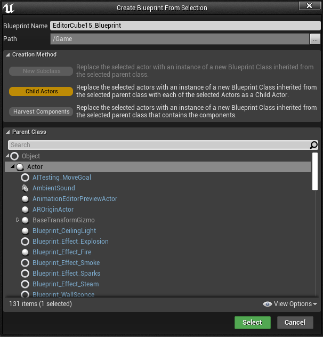Click the eye icon beside View Options

point(268,304)
